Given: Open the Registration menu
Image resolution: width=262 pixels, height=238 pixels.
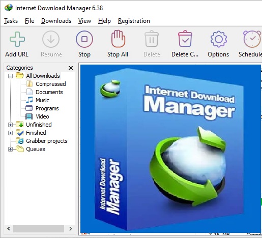Looking at the screenshot, I should [134, 21].
